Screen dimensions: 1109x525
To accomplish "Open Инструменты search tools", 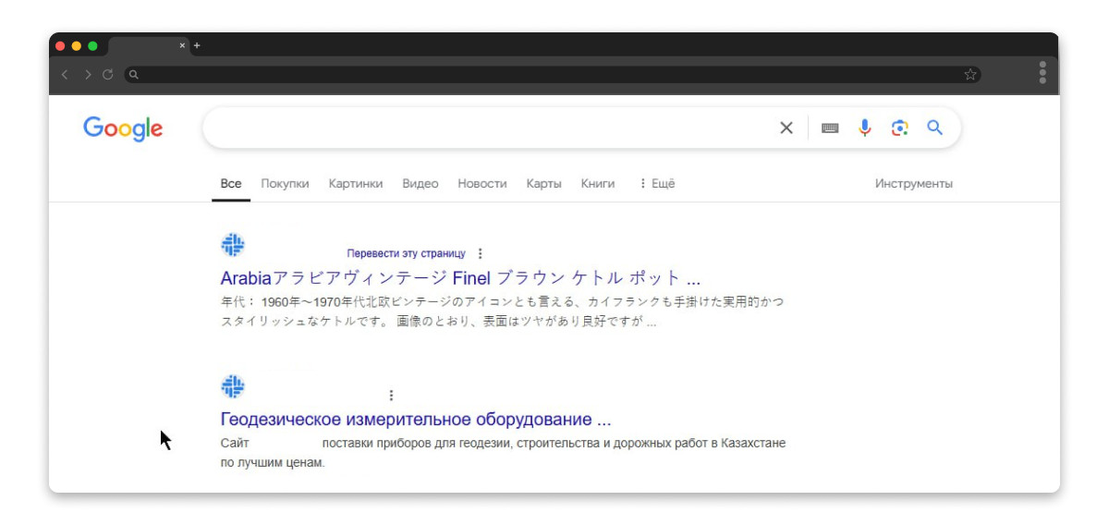I will coord(913,184).
